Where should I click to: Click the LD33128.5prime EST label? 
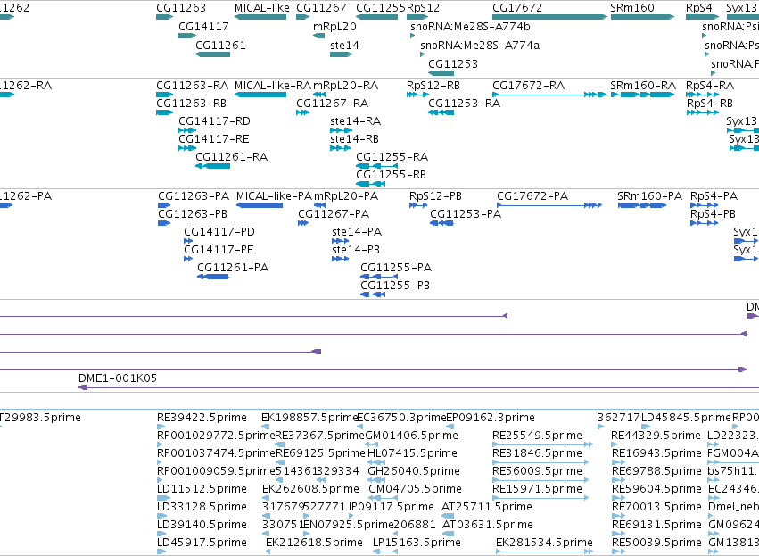click(202, 507)
